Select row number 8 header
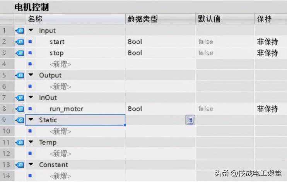 click(4, 109)
